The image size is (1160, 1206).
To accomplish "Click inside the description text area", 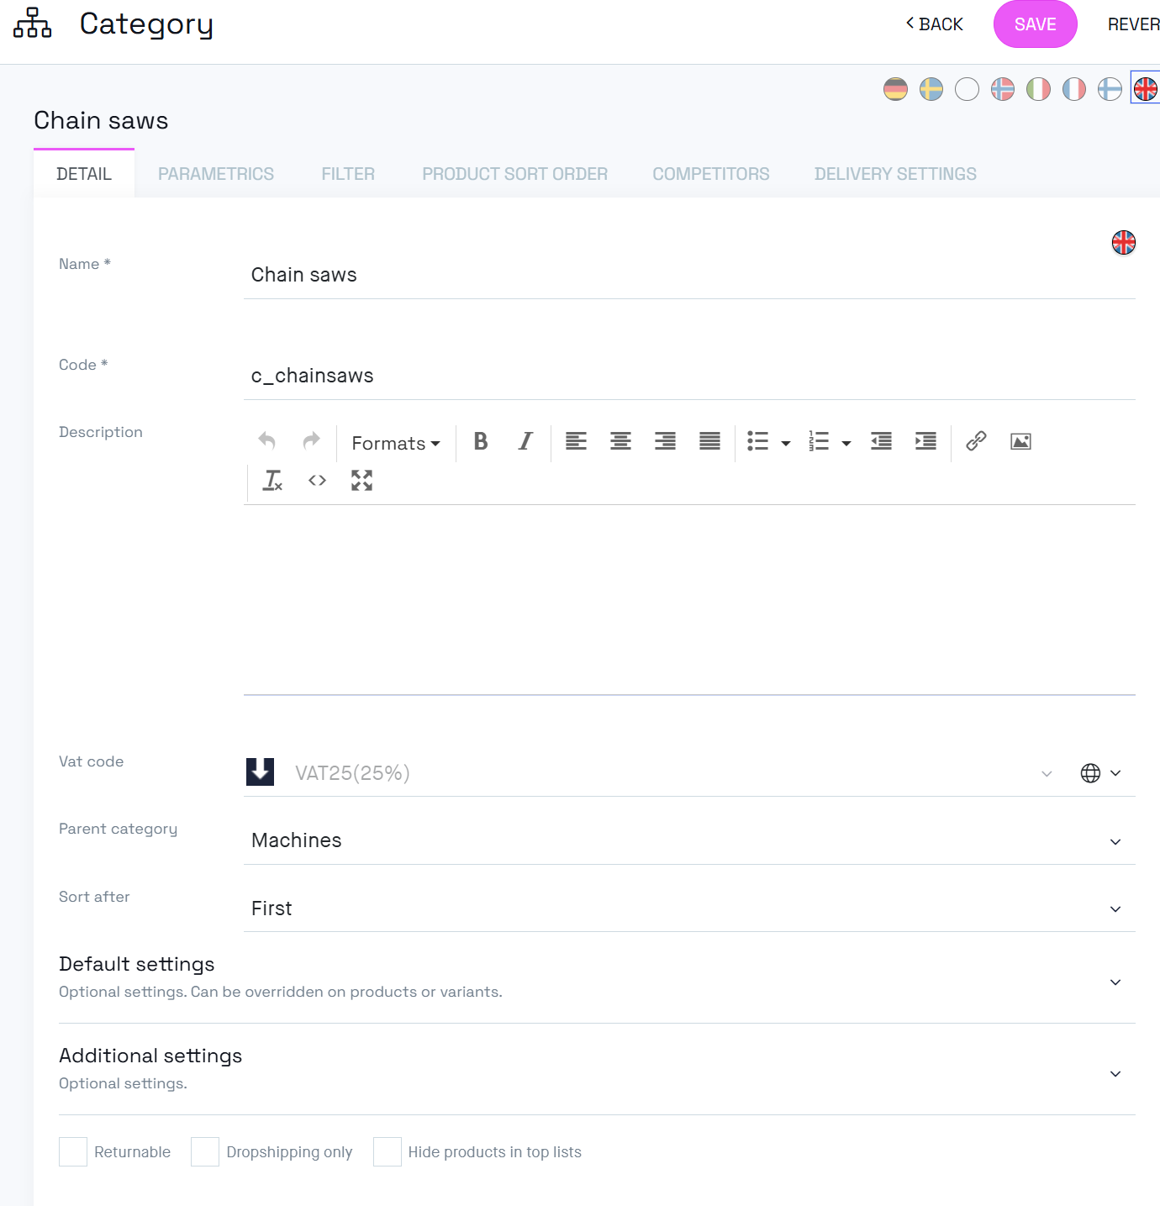I will click(689, 599).
